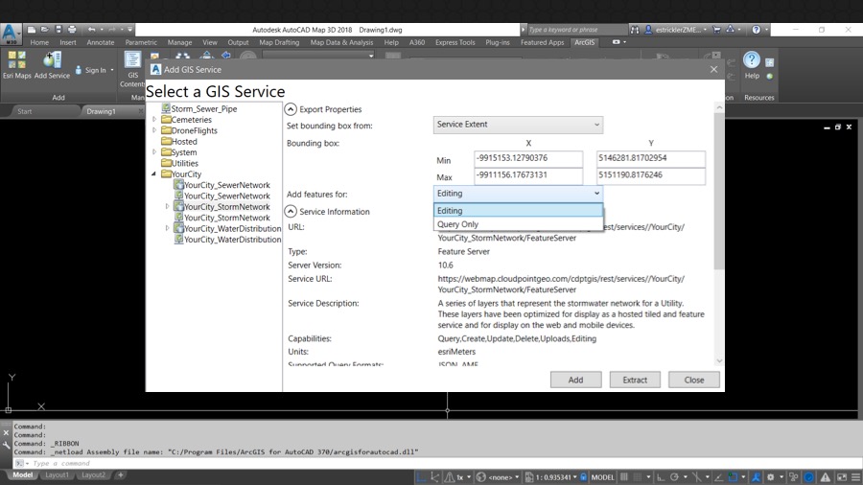The height and width of the screenshot is (485, 863).
Task: Click the isolate objects icon in status bar
Action: coord(793,477)
